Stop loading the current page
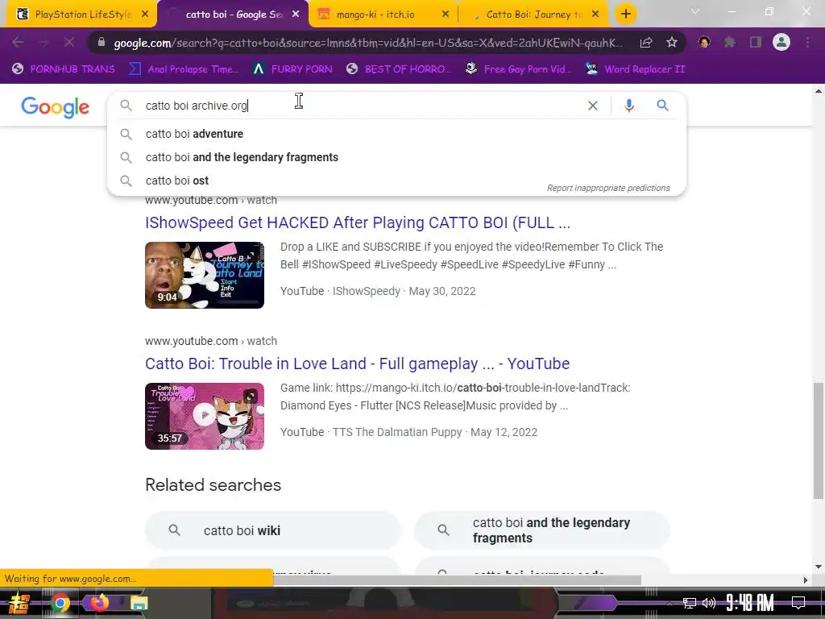 click(69, 42)
